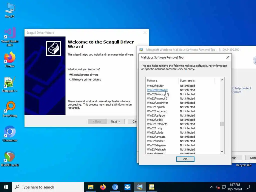Select the Seagull Driver Wizard taskbar button

pos(152,187)
